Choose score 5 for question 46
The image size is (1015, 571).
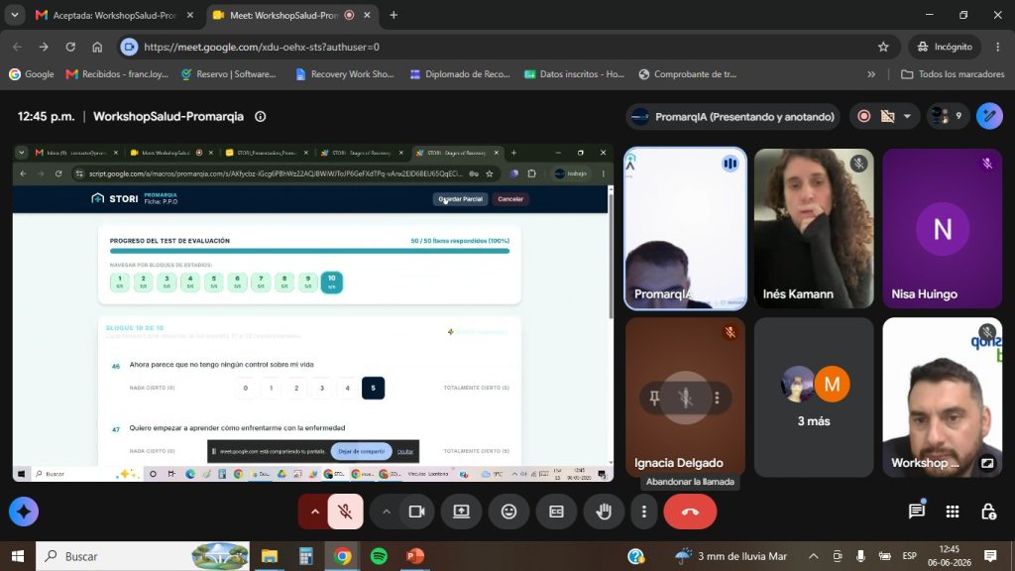(x=373, y=388)
